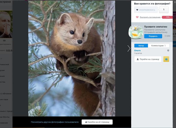Click the pink heart admiration icon
The image size is (176, 128).
(137, 17)
